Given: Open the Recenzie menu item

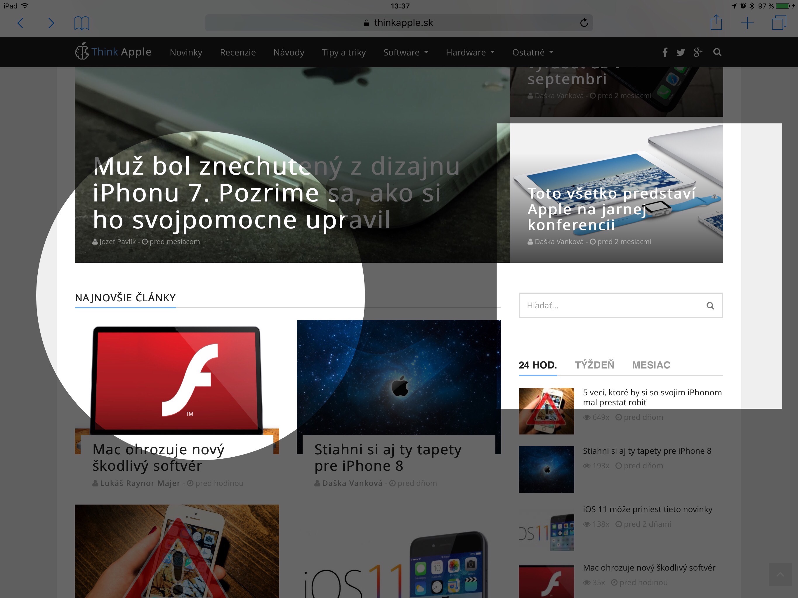Looking at the screenshot, I should pos(238,52).
